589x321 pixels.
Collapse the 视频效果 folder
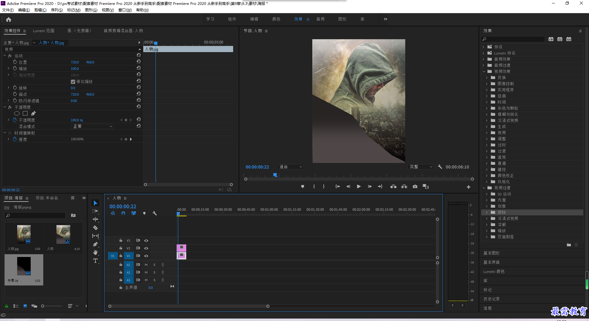coord(484,72)
